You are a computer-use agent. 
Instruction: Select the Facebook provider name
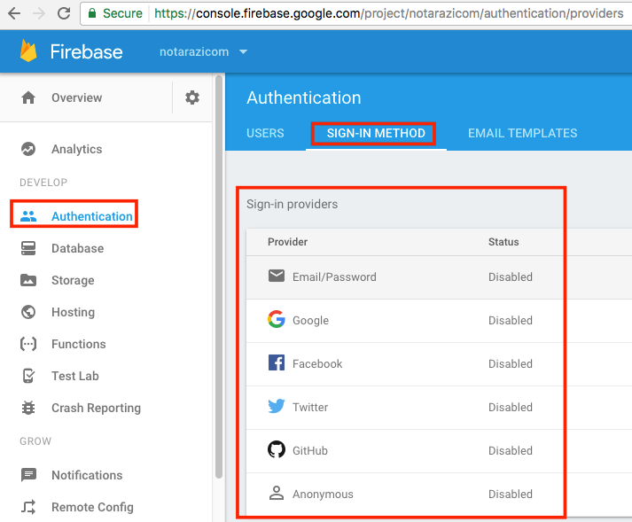pyautogui.click(x=317, y=363)
